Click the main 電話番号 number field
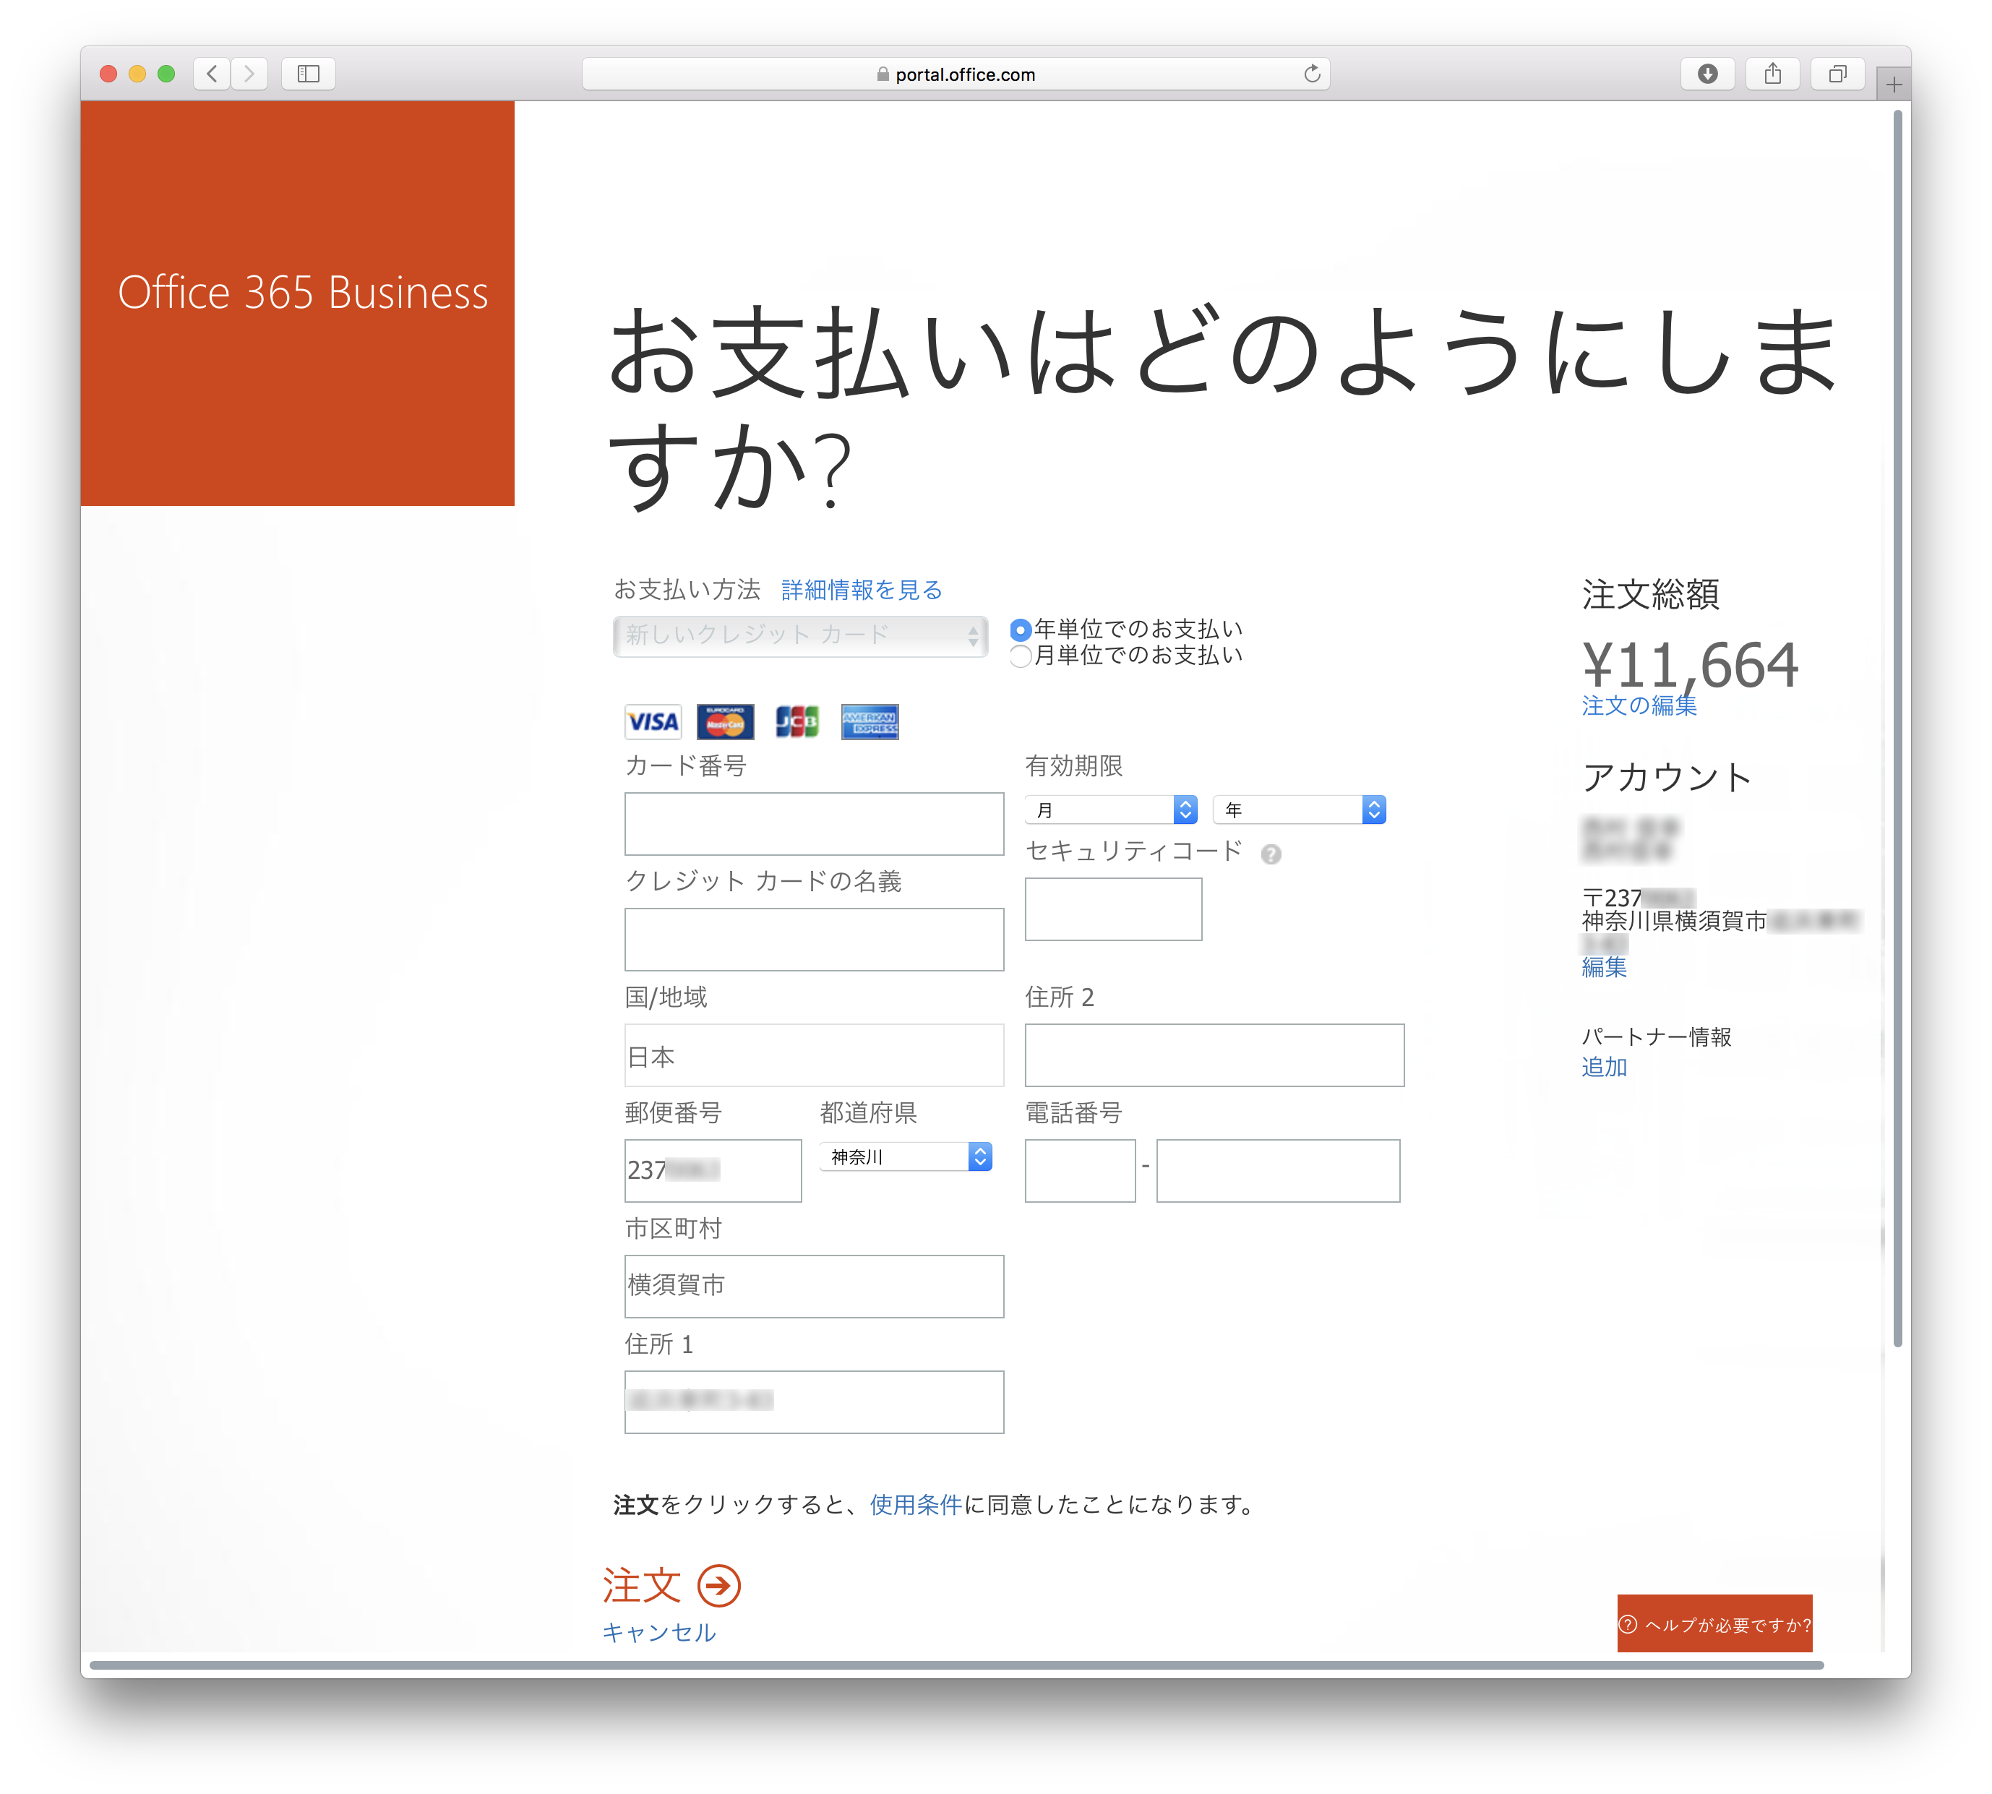1992x1794 pixels. click(x=1277, y=1170)
